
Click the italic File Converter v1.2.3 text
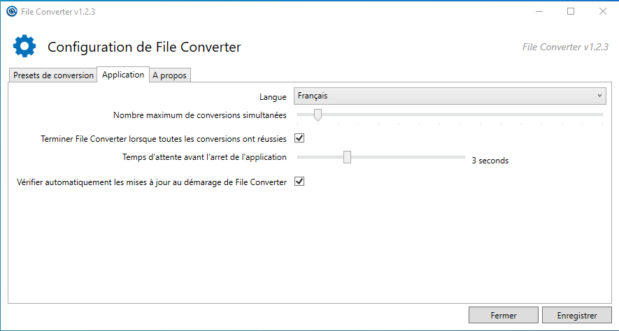[x=565, y=47]
